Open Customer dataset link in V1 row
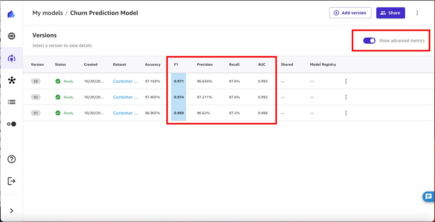 pos(126,113)
